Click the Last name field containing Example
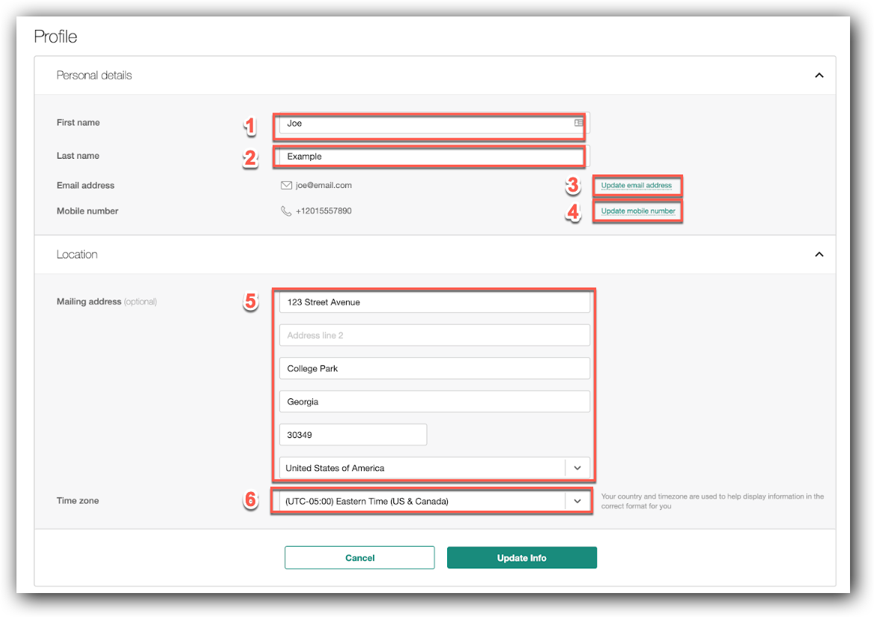The width and height of the screenshot is (874, 617). 419,156
